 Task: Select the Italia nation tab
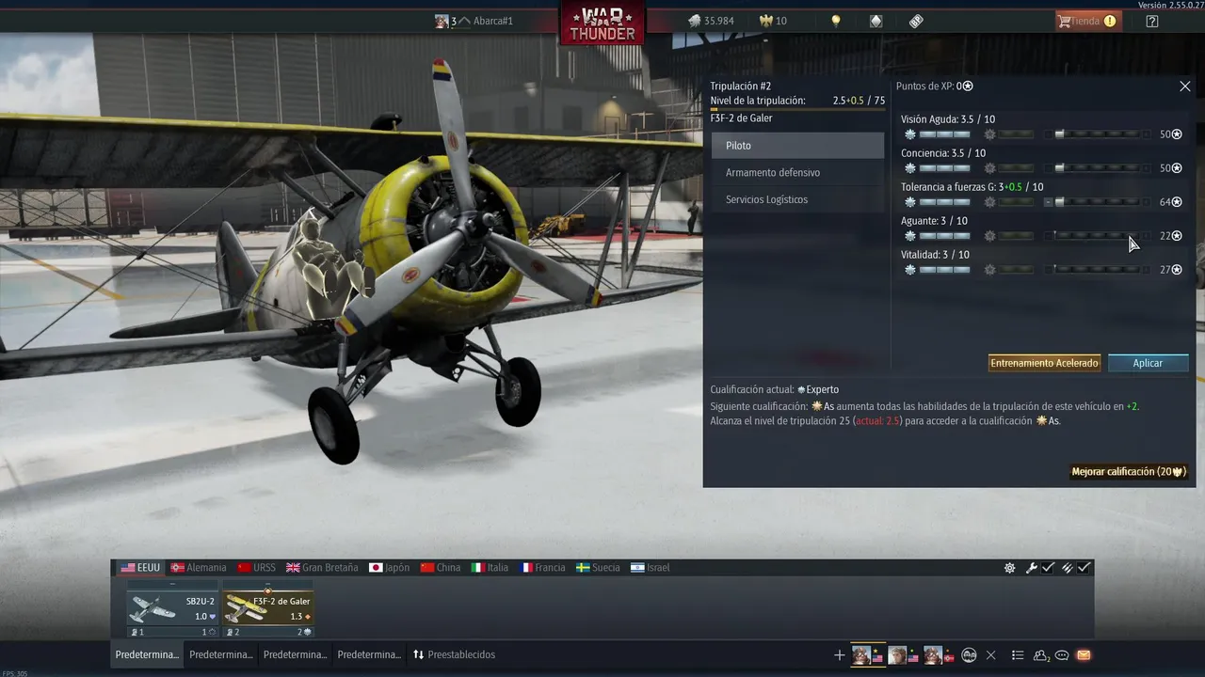pos(490,568)
